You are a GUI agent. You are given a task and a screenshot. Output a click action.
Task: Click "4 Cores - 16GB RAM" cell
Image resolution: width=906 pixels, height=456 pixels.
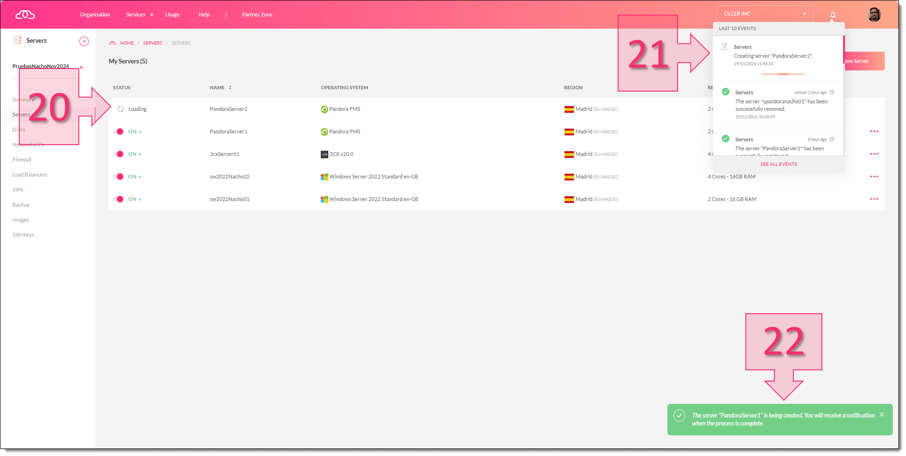click(731, 177)
